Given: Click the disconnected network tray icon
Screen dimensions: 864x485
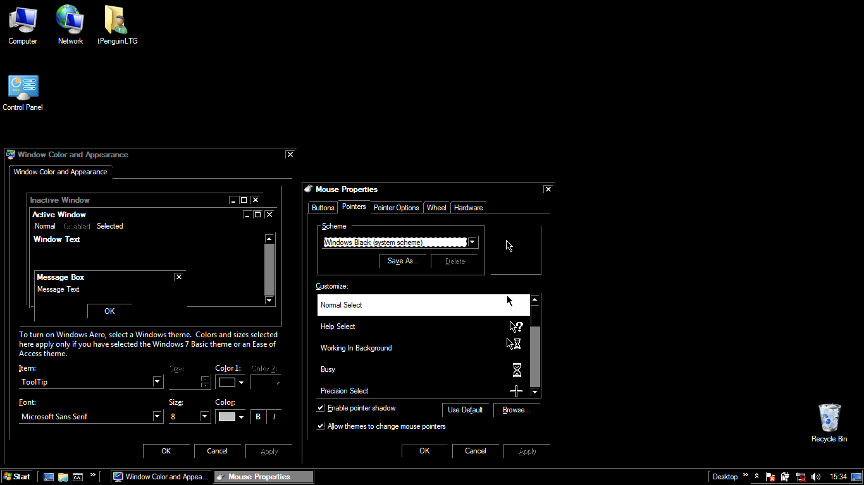Looking at the screenshot, I should click(801, 477).
